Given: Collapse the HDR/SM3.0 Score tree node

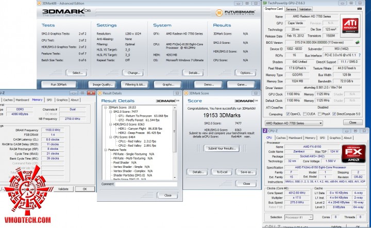Looking at the screenshot, I should pos(110,124).
